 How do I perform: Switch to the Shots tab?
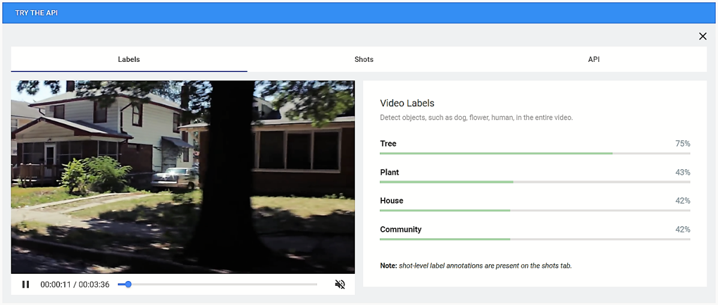[x=364, y=59]
